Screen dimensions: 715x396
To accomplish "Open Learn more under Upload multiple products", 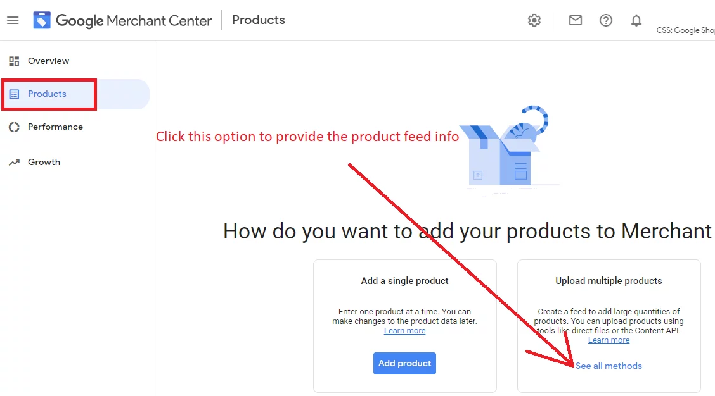I will 609,340.
